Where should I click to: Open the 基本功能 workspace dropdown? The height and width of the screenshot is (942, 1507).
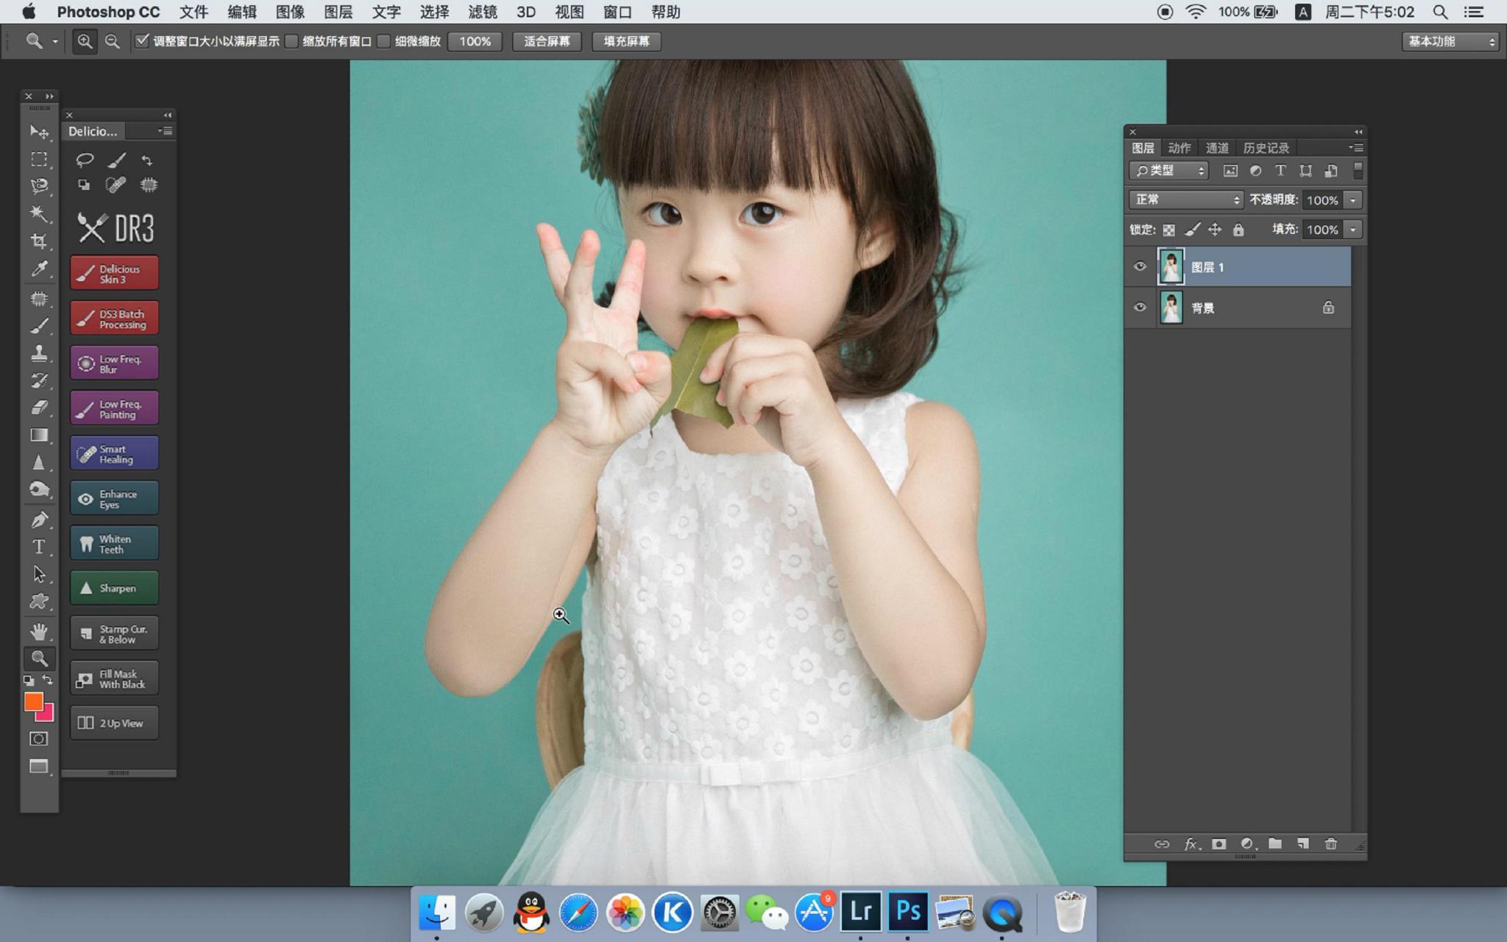(x=1450, y=42)
